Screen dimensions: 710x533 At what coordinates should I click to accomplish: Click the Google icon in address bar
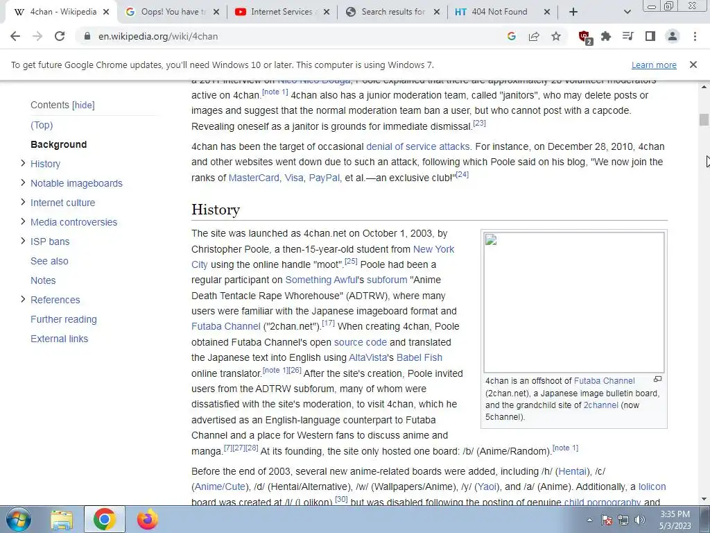[x=512, y=36]
